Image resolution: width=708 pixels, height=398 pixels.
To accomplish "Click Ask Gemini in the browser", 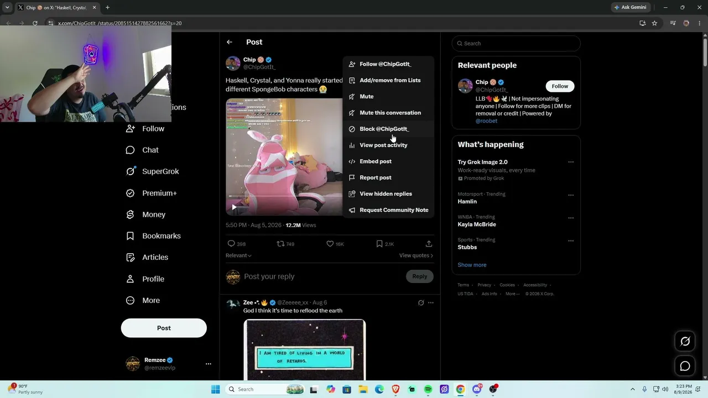I will tap(629, 7).
